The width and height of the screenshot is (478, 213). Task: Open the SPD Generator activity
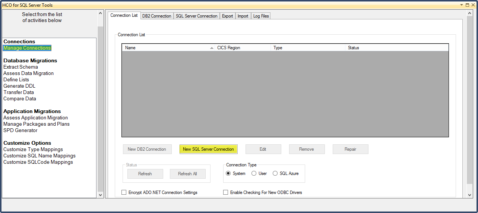click(x=20, y=131)
